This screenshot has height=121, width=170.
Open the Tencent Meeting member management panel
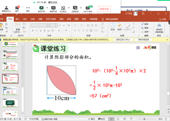click(x=6, y=8)
